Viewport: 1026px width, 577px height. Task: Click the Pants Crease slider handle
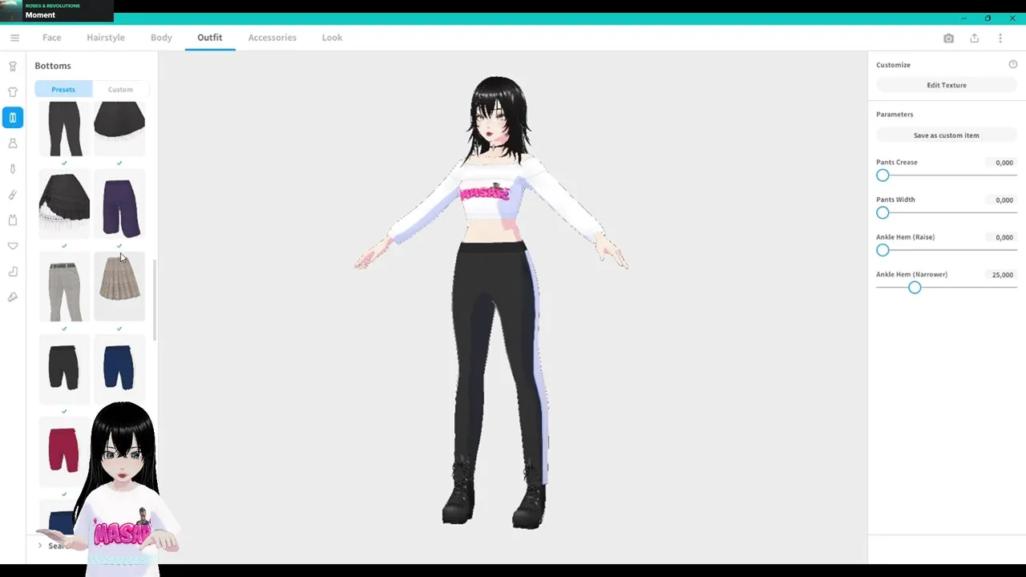pos(883,176)
